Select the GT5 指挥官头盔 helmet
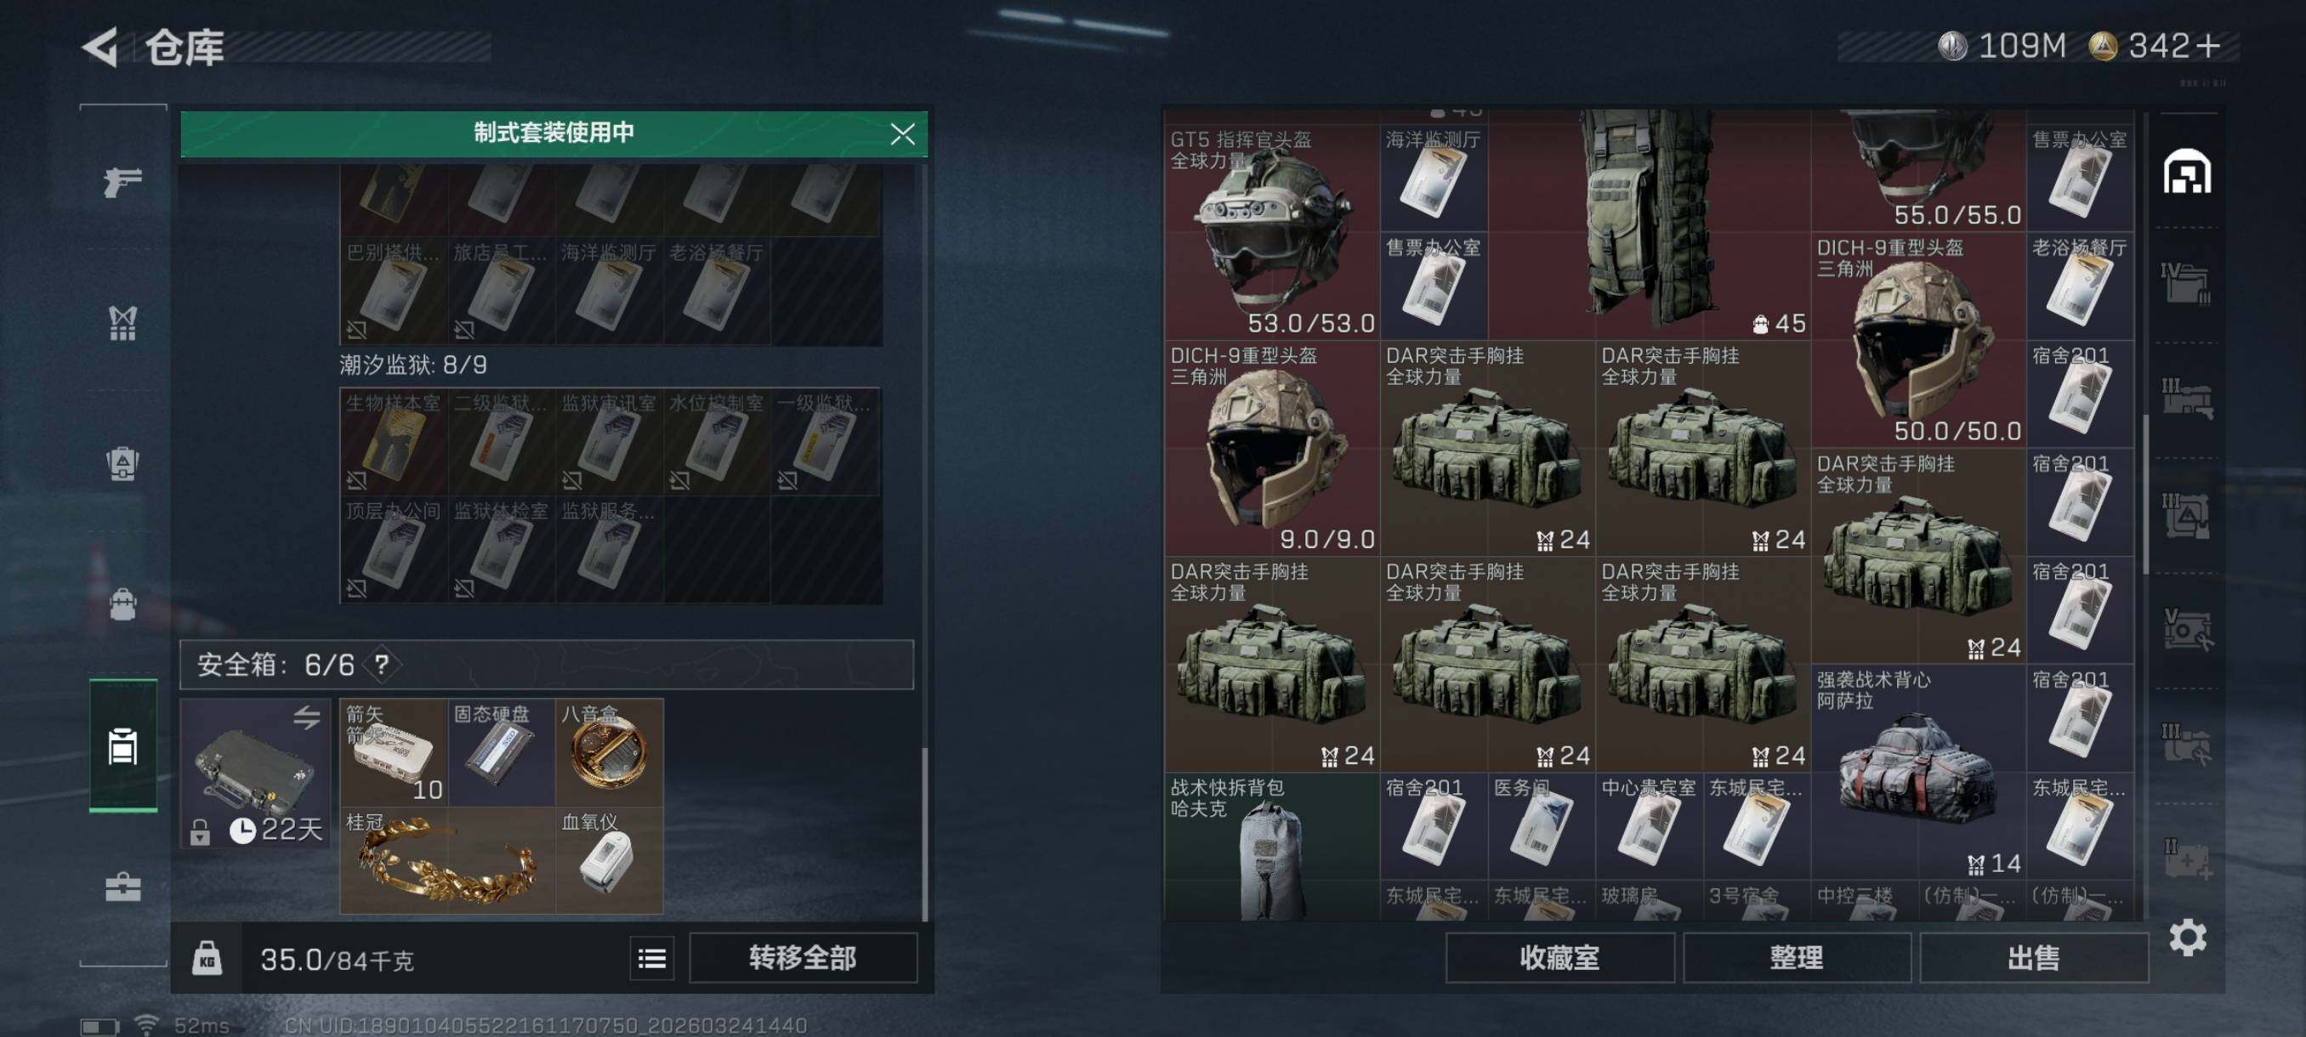This screenshot has height=1037, width=2306. [1271, 233]
